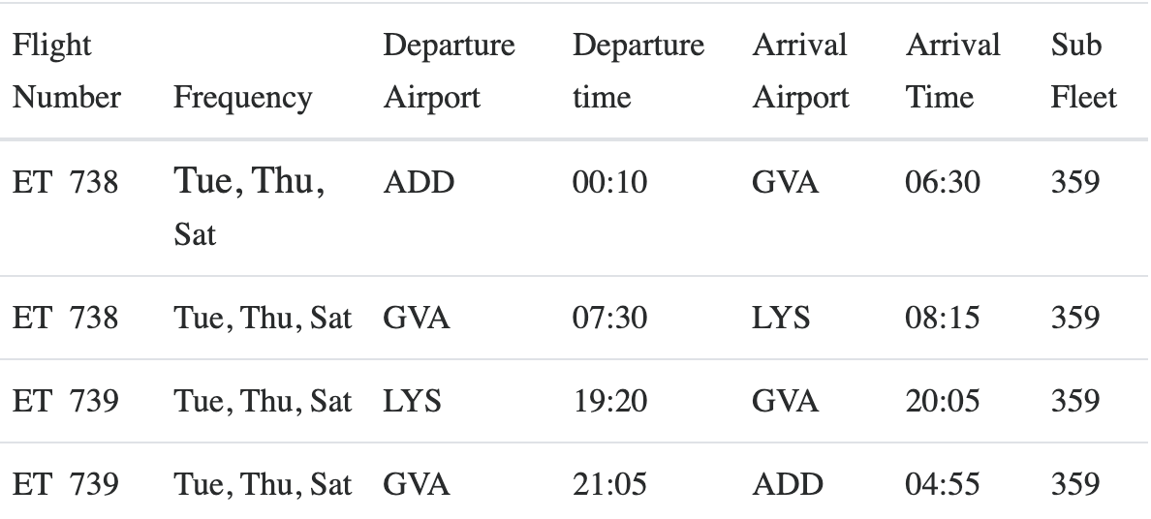This screenshot has width=1151, height=519.
Task: Select the 19:20 departure time cell
Action: tap(609, 401)
